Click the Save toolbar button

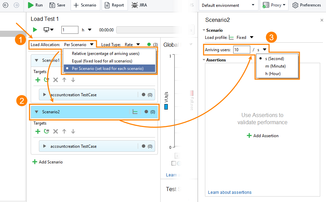[x=57, y=5]
